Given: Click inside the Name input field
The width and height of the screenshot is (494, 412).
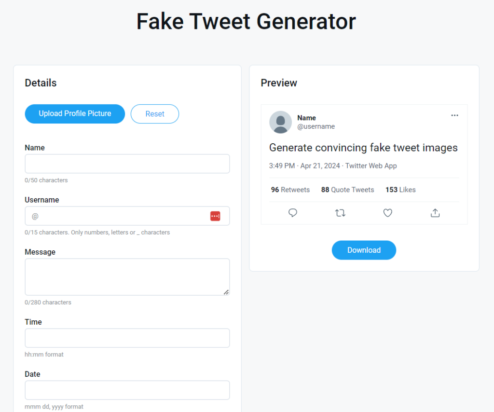Looking at the screenshot, I should [127, 164].
